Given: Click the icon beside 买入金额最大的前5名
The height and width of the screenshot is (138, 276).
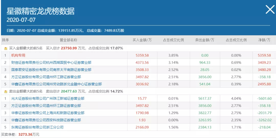Looking at the screenshot, I should [6, 48].
